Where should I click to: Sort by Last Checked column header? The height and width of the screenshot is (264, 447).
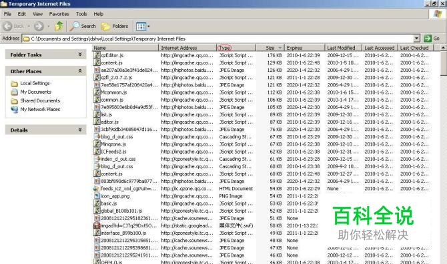[x=416, y=48]
